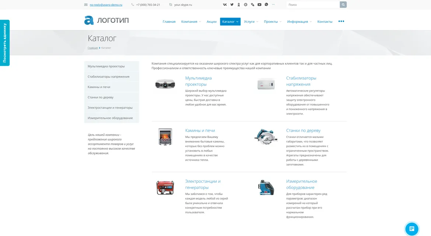Show more social icons via small dots
Image resolution: width=431 pixels, height=236 pixels.
[273, 4]
